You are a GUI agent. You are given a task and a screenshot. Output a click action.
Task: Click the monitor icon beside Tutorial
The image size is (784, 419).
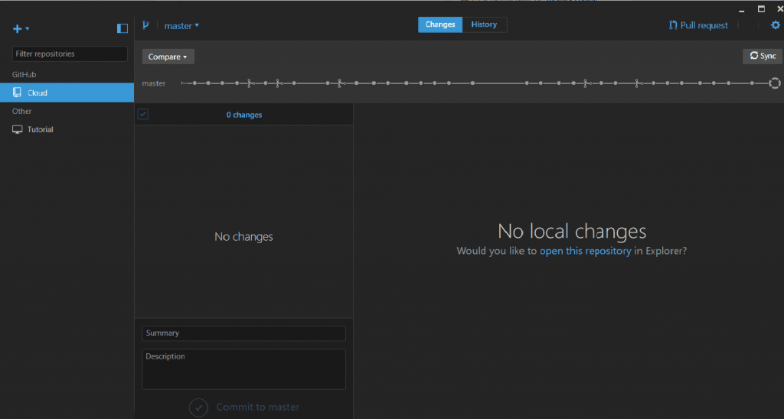click(18, 129)
